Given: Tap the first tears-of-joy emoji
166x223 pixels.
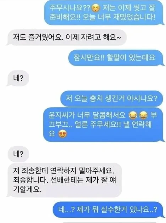Looking at the screenshot, I should (133, 115).
